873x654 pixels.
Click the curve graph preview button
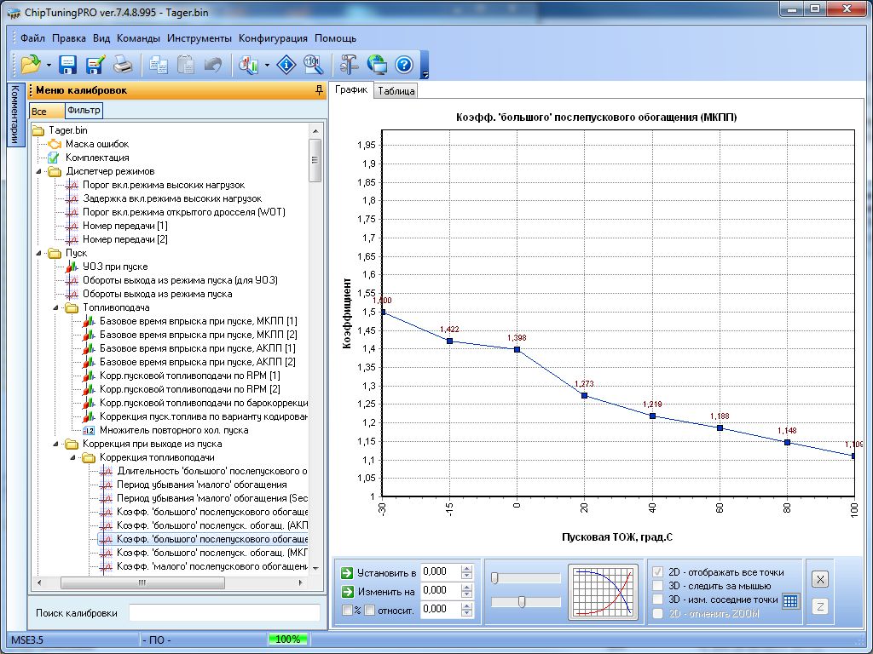coord(603,590)
